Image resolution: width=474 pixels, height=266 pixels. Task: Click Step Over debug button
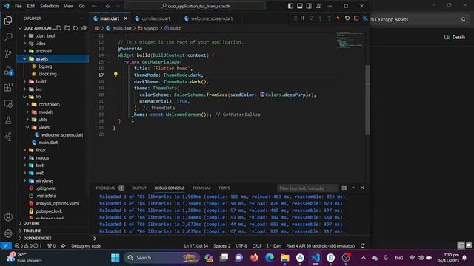pyautogui.click(x=311, y=18)
